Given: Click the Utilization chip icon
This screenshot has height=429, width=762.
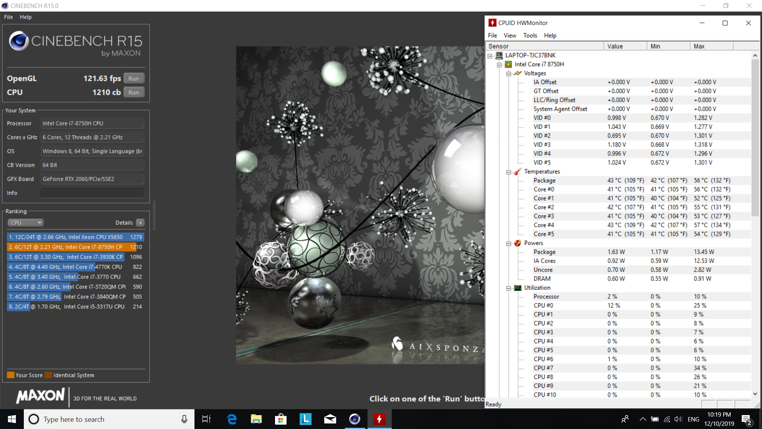Looking at the screenshot, I should tap(518, 288).
